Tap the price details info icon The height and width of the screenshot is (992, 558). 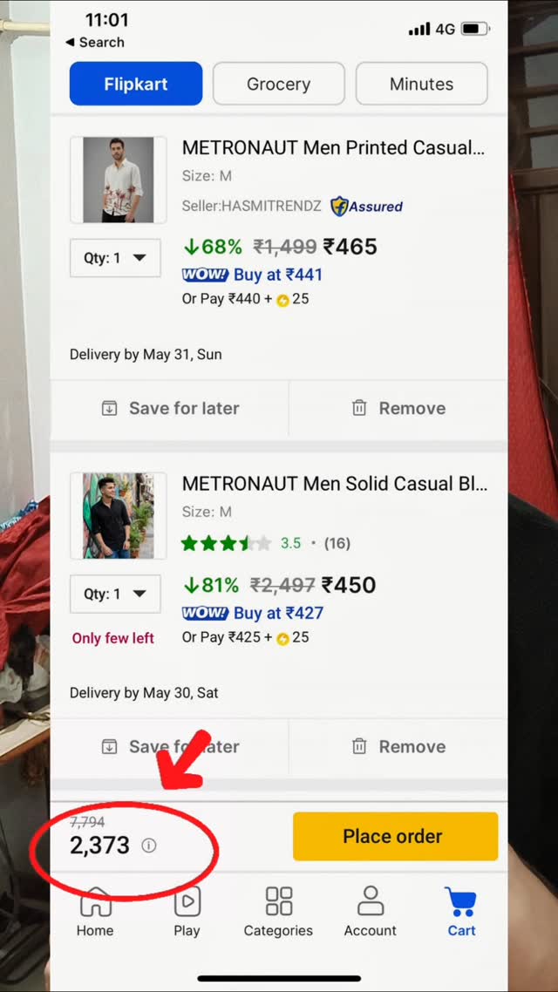(149, 846)
